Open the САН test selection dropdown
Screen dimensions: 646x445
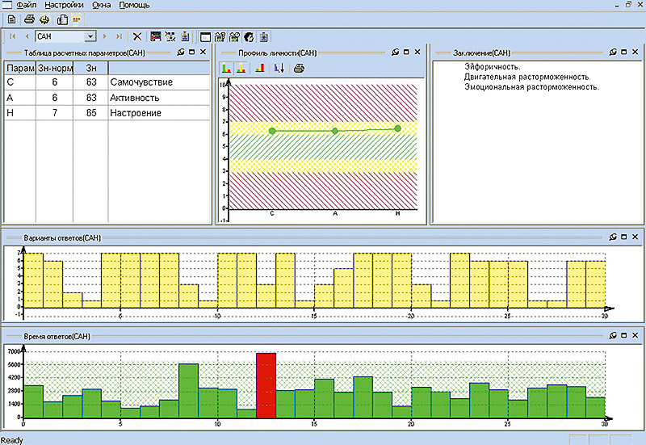[x=90, y=36]
